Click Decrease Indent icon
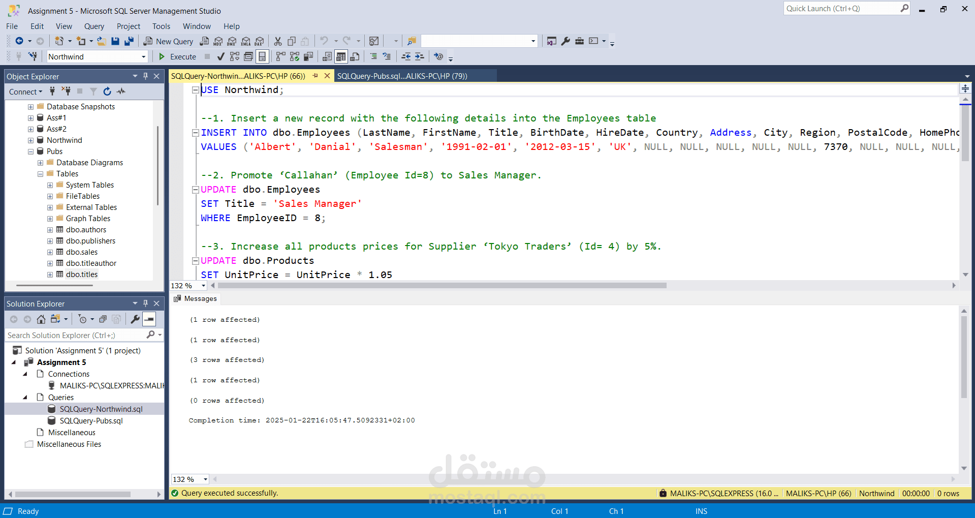 (406, 56)
